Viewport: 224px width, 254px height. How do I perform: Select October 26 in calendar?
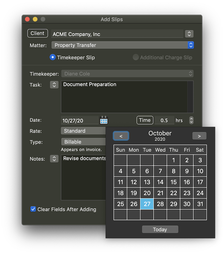click(134, 204)
